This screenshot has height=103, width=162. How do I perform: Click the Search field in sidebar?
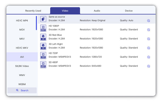(22, 90)
